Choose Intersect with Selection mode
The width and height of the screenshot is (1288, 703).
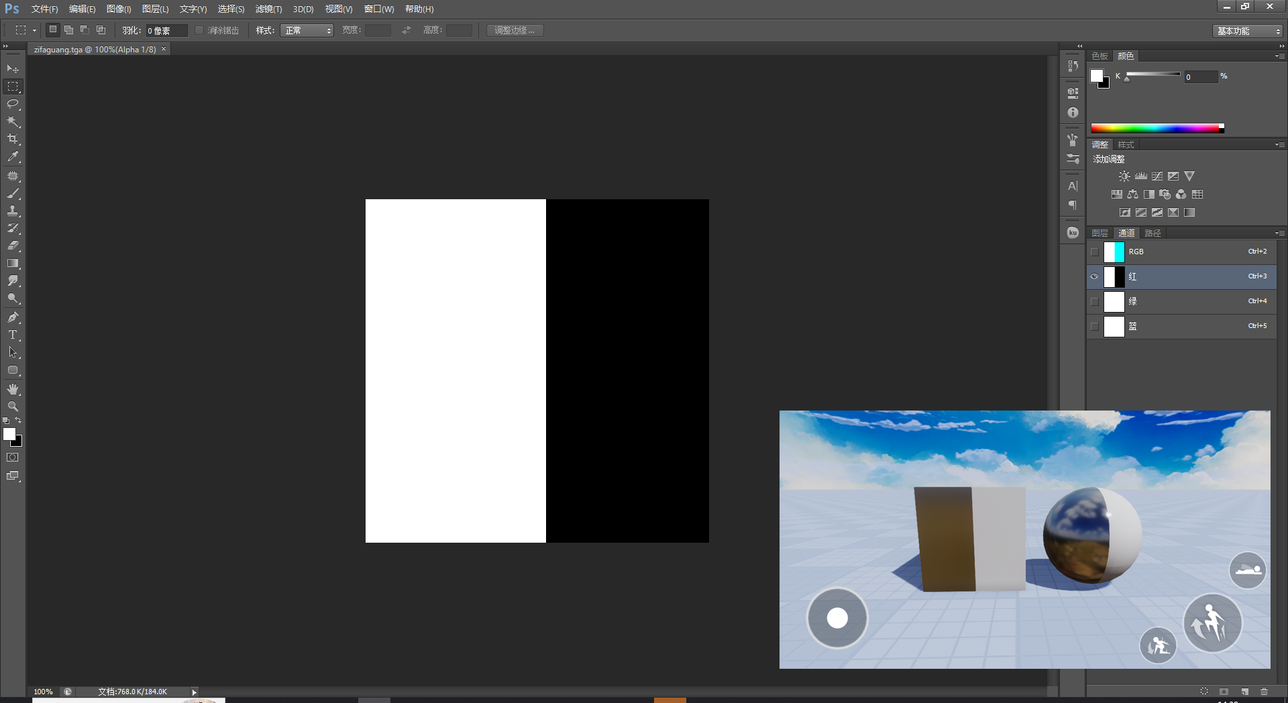click(x=101, y=30)
